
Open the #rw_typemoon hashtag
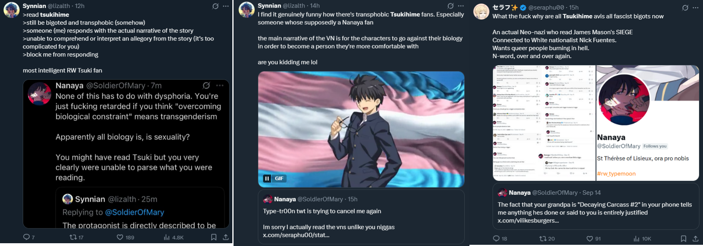pyautogui.click(x=616, y=174)
